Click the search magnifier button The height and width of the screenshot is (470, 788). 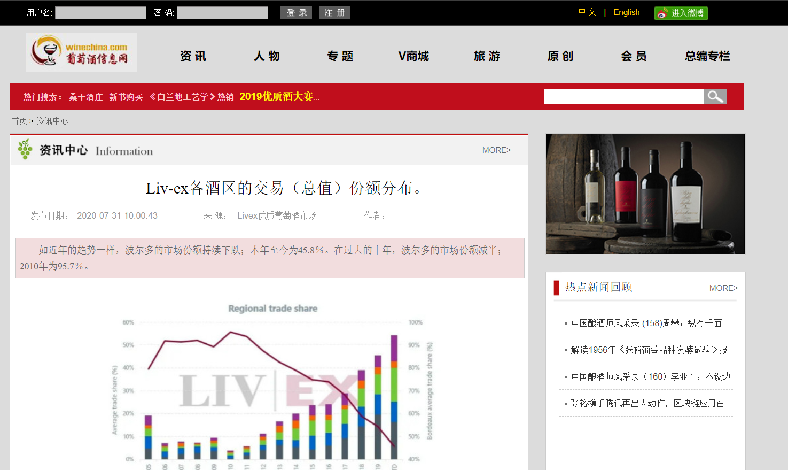715,96
